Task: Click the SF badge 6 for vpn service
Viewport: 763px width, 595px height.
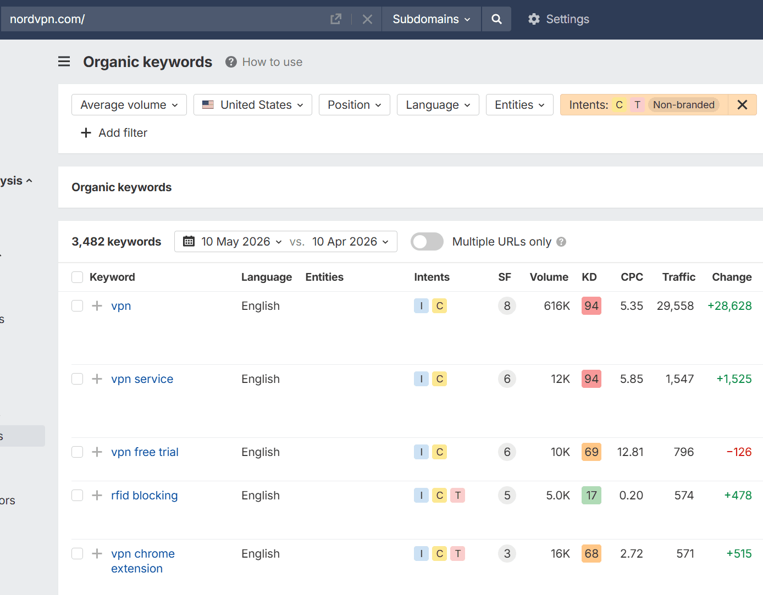Action: [x=507, y=379]
